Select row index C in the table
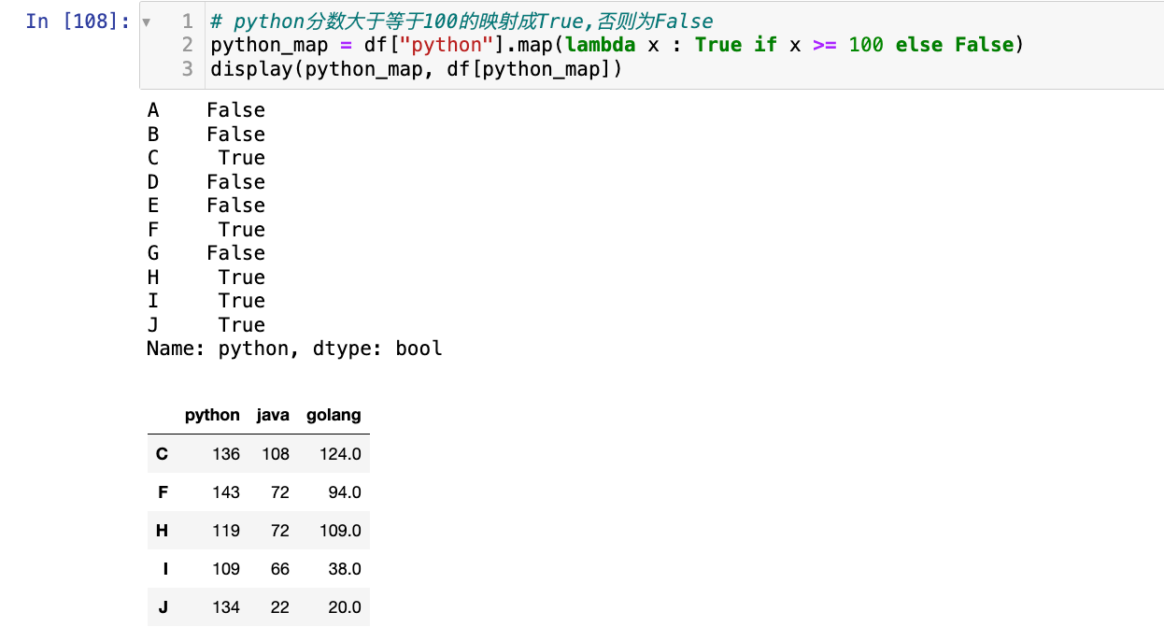Viewport: 1164px width, 641px height. pyautogui.click(x=162, y=454)
